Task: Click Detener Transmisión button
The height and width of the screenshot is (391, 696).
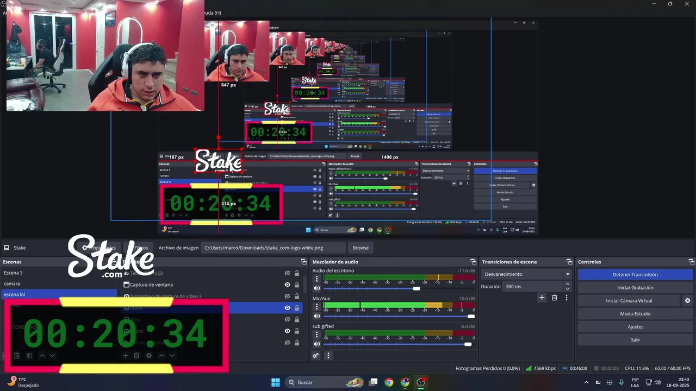Action: [635, 274]
